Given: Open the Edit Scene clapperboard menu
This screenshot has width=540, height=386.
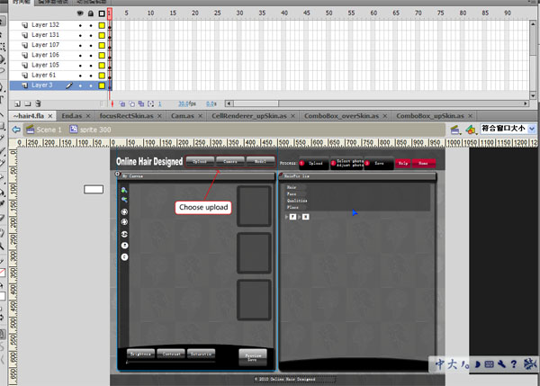Looking at the screenshot, I should click(455, 130).
